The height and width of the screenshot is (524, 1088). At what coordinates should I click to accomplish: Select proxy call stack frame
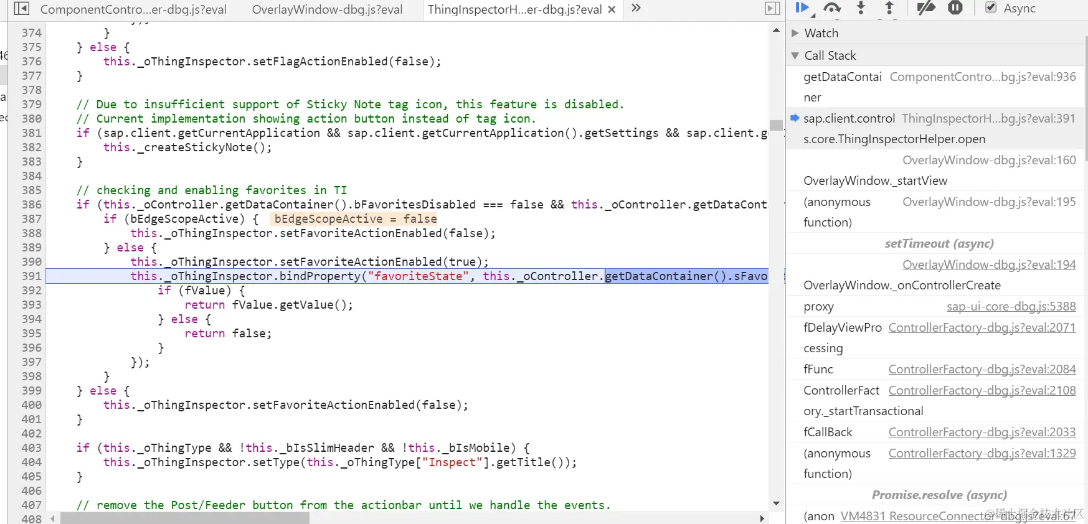[934, 306]
